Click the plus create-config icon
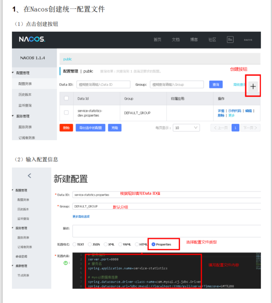Image resolution: width=272 pixels, height=303 pixels. (253, 86)
